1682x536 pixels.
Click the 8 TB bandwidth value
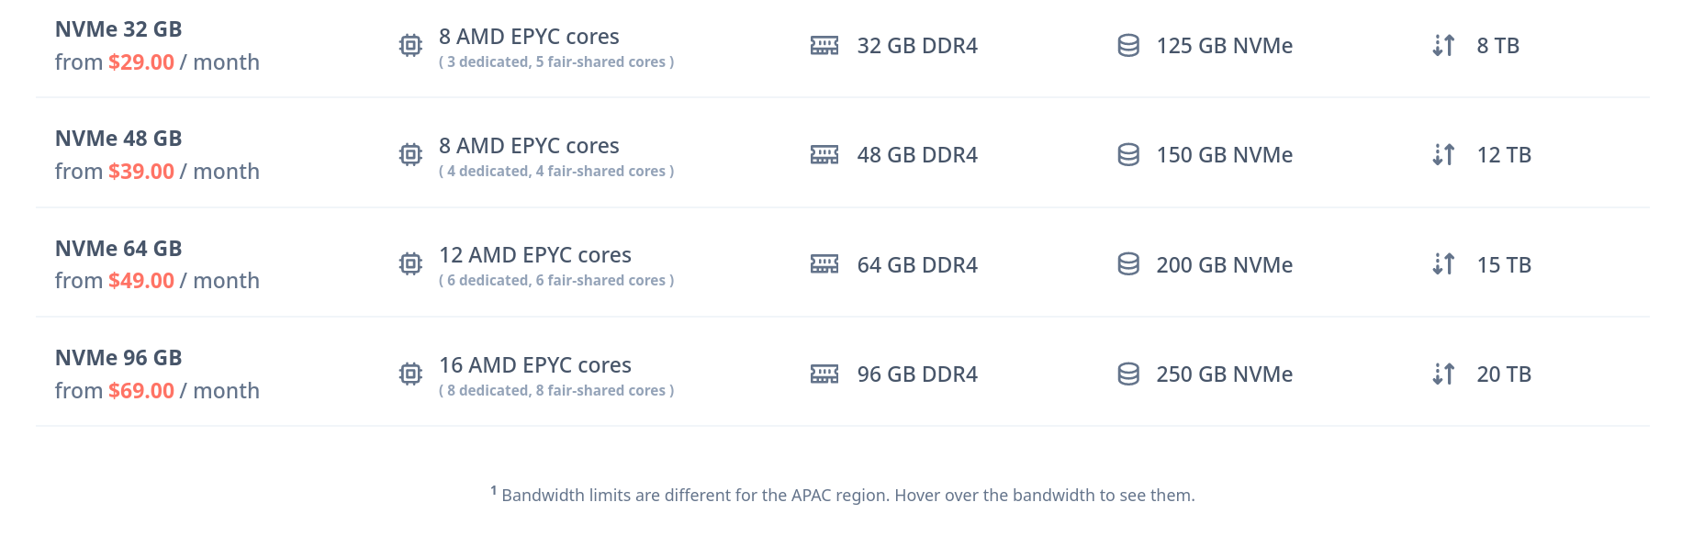coord(1497,46)
